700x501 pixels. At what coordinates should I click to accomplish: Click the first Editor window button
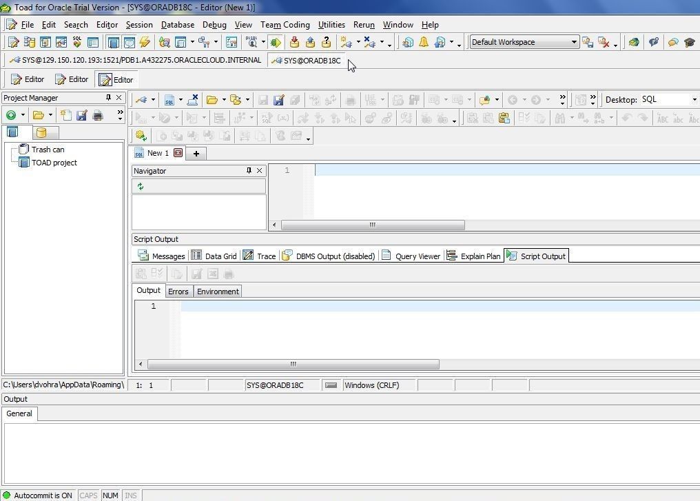pos(28,79)
